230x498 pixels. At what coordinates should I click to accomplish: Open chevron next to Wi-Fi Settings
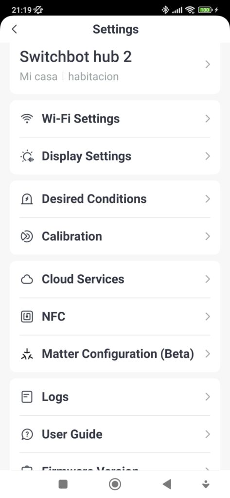tap(208, 119)
